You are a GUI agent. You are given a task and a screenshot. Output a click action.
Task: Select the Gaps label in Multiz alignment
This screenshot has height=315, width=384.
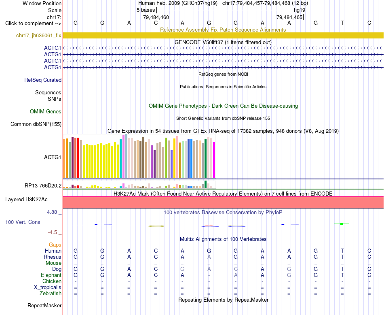pos(55,245)
